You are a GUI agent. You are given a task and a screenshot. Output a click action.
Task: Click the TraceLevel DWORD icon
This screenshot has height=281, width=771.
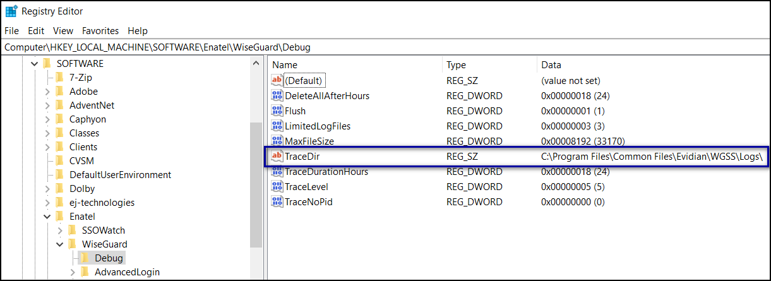pos(277,187)
